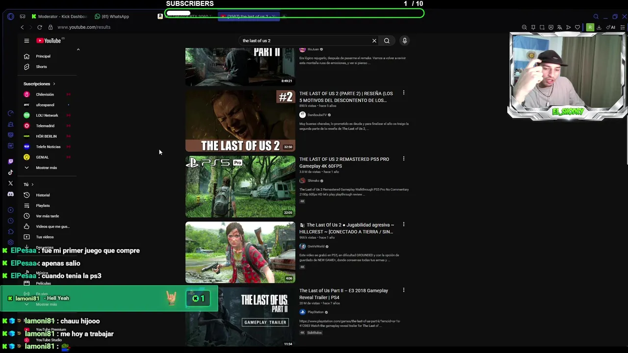Open the Telefe Noticias subscription
The width and height of the screenshot is (628, 353).
pyautogui.click(x=48, y=147)
